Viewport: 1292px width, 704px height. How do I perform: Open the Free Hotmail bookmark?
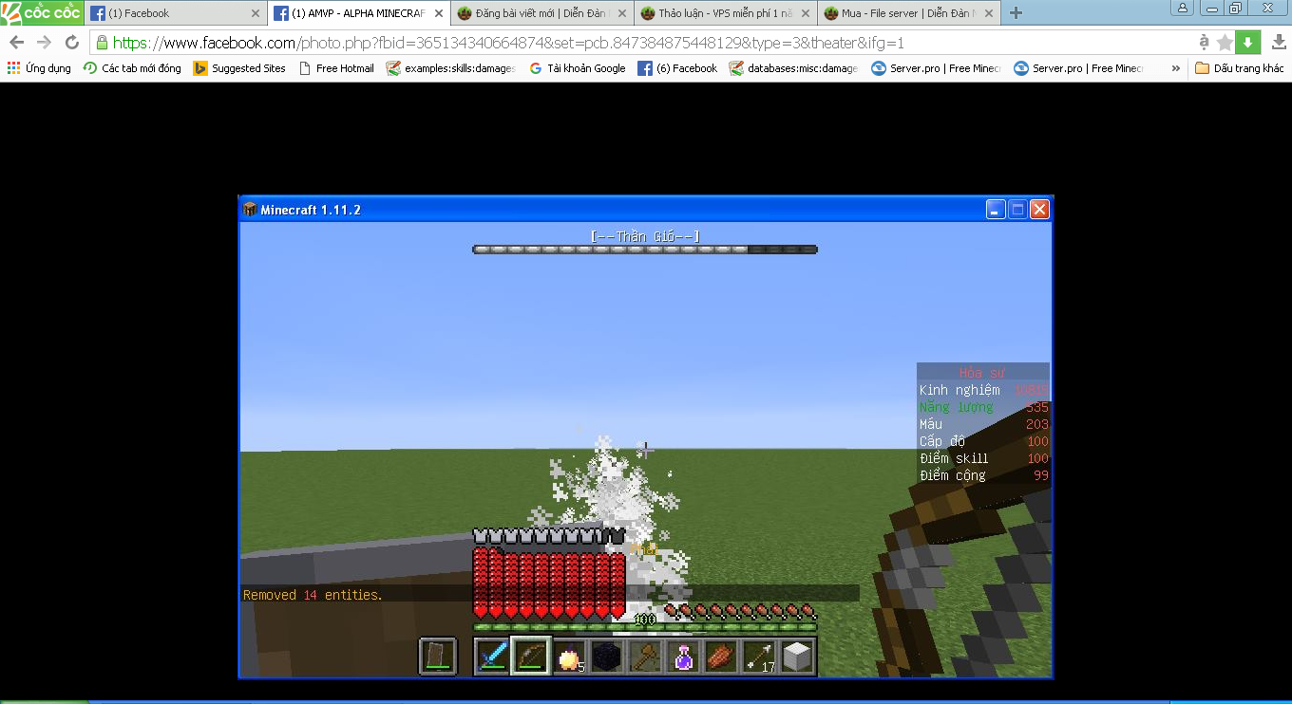pyautogui.click(x=336, y=68)
